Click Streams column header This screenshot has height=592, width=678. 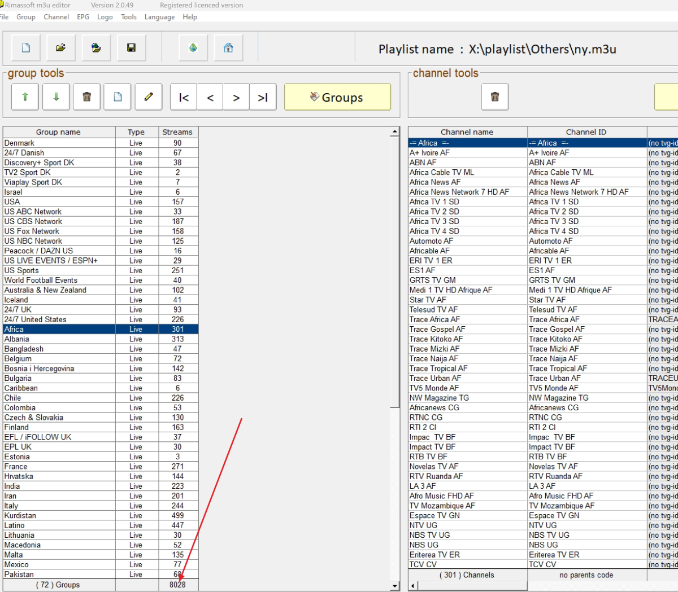coord(177,132)
